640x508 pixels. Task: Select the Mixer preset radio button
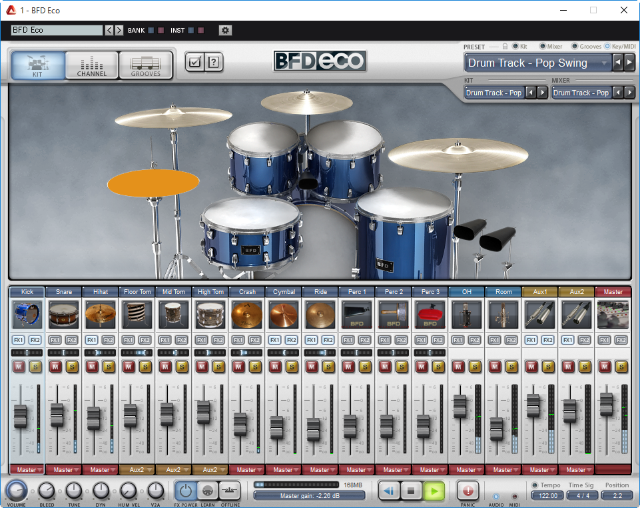543,46
